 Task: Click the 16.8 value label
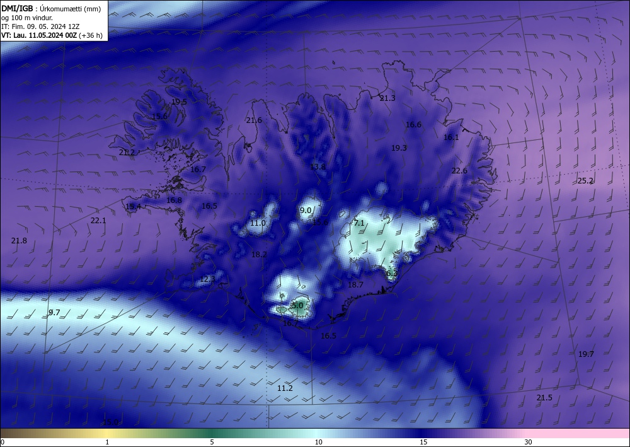(174, 200)
